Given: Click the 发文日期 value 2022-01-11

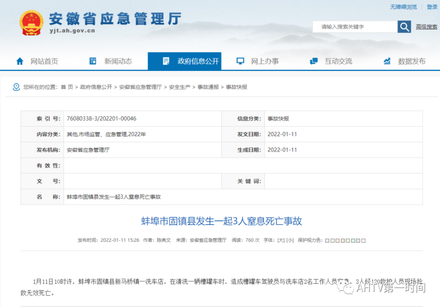Looking at the screenshot, I should [282, 134].
